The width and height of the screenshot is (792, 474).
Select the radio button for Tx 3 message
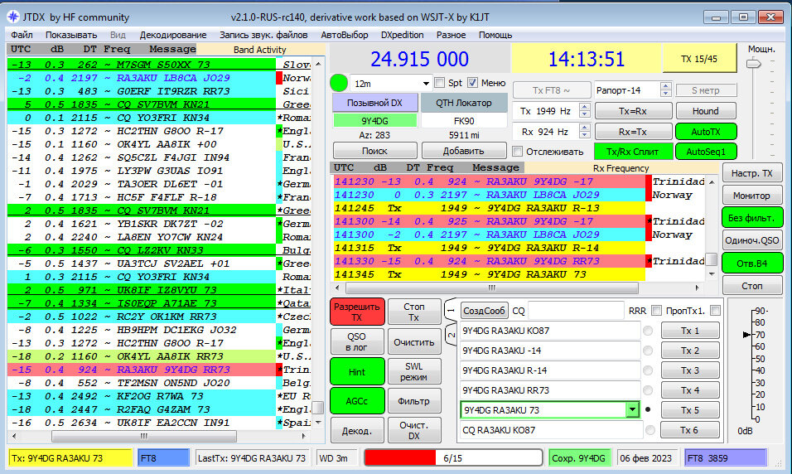[x=648, y=370]
